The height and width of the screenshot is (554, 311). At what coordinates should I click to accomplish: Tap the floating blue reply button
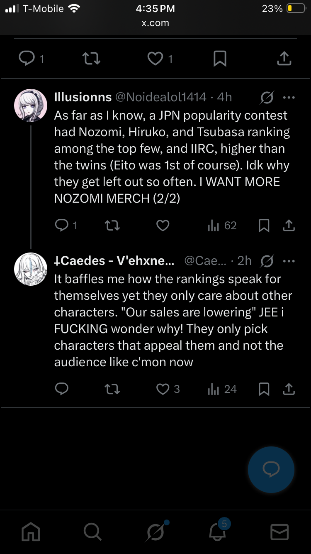(x=271, y=469)
